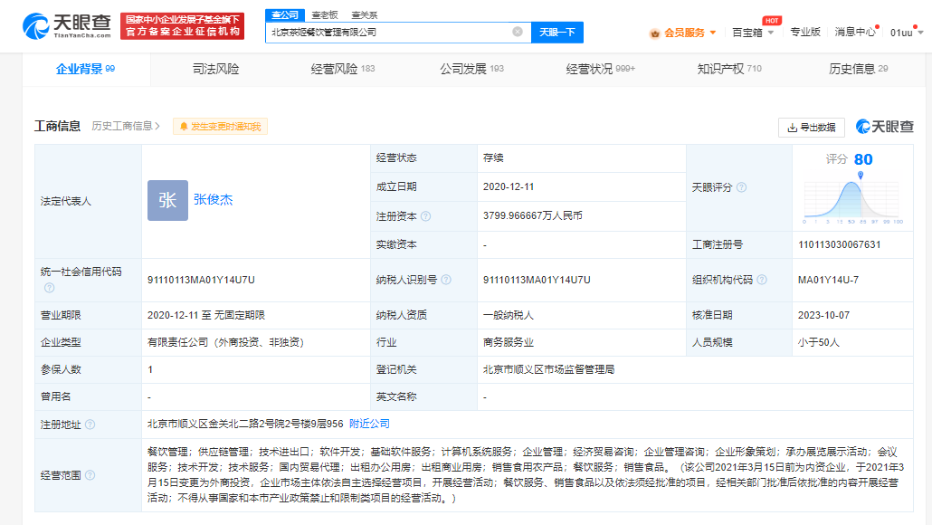Open the TianYanCha logo home link

pyautogui.click(x=67, y=25)
